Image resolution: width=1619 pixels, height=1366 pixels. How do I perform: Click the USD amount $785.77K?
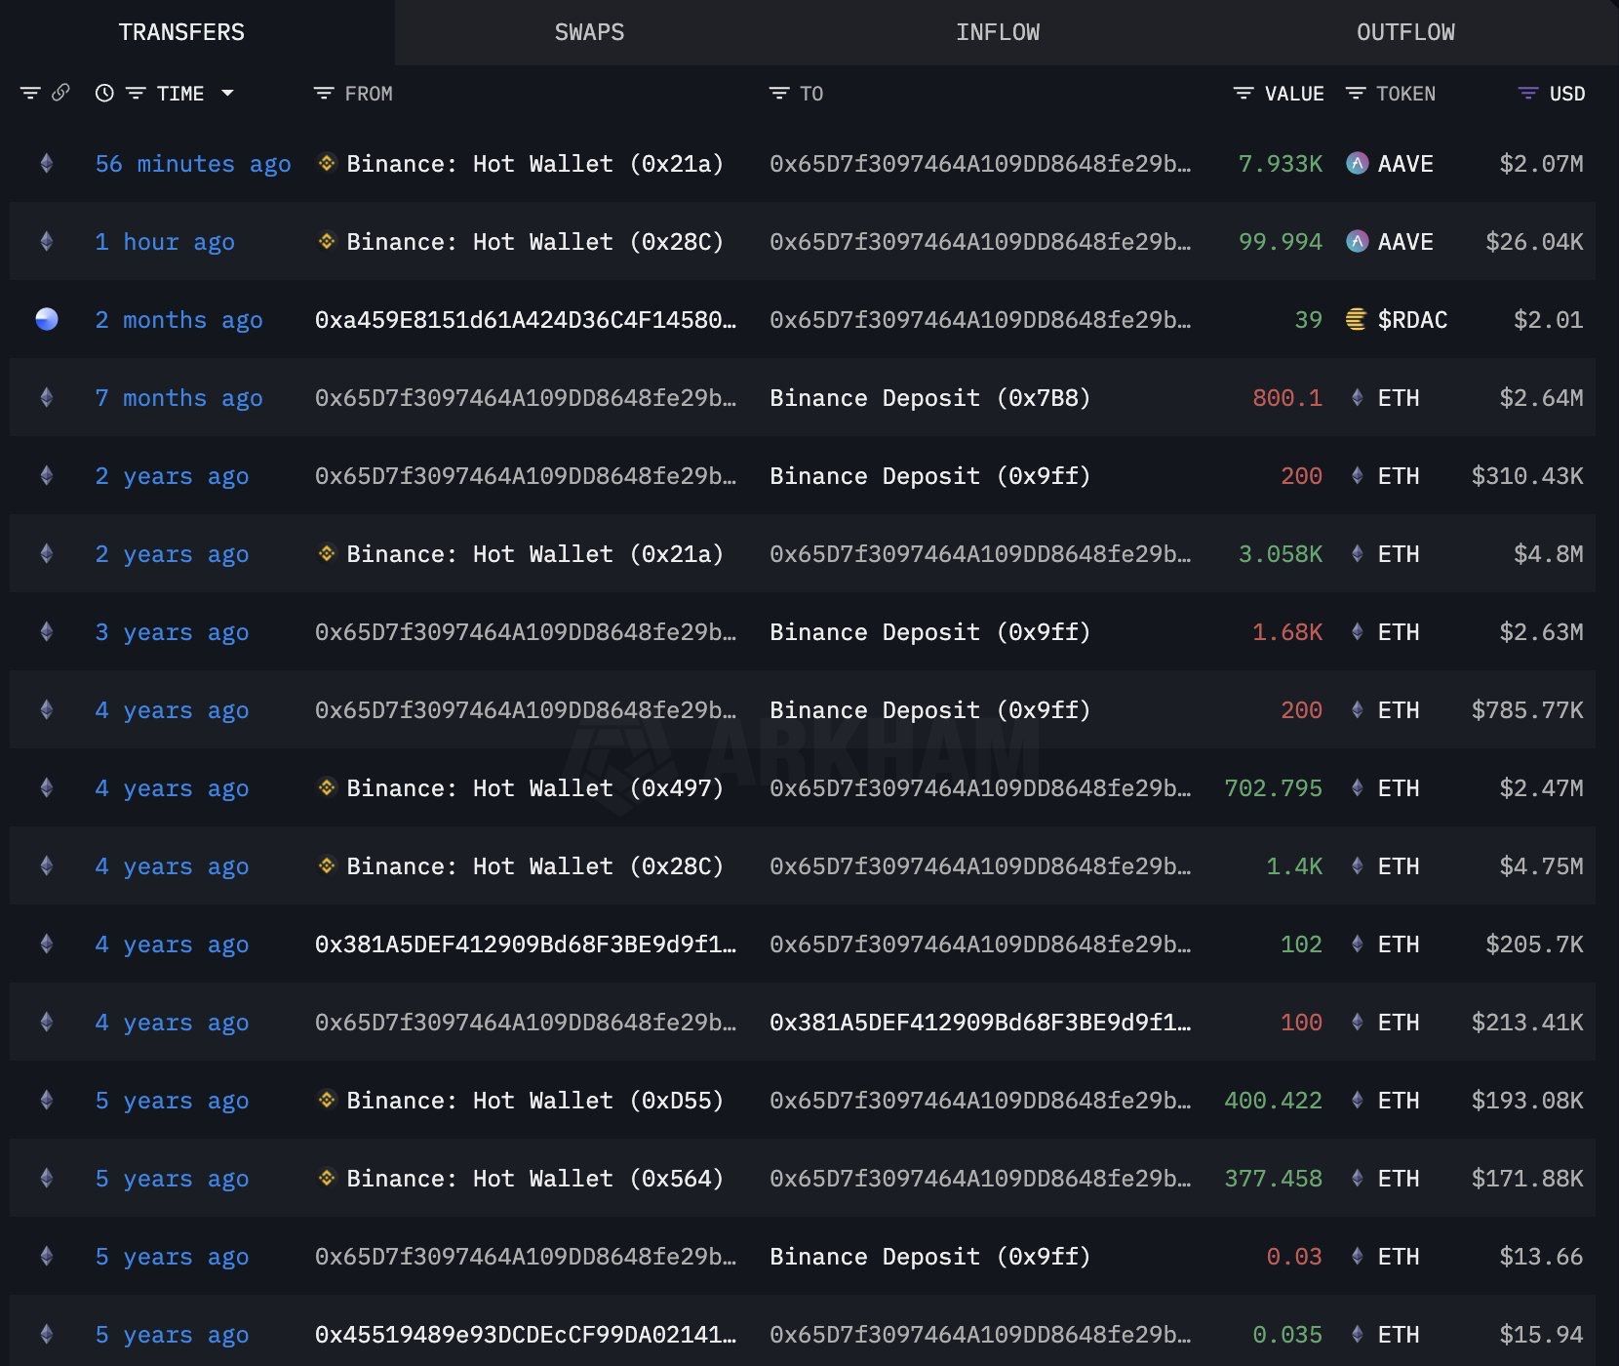click(x=1527, y=710)
